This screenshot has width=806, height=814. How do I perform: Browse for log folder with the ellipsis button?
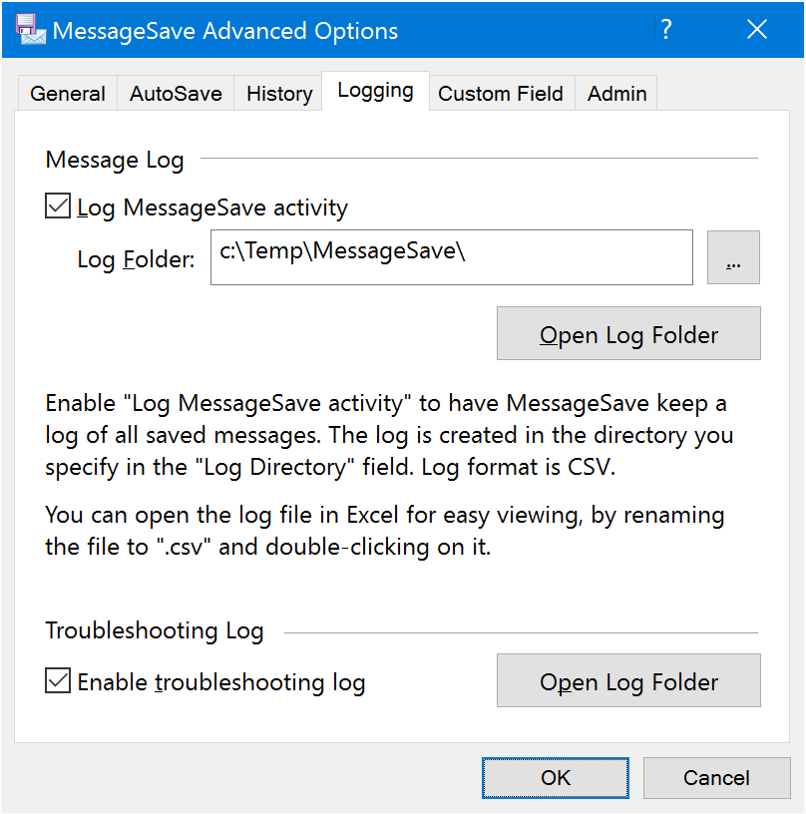(x=733, y=257)
